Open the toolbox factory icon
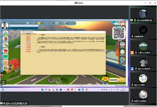Image resolution: width=157 pixels, height=107 pixels. pyautogui.click(x=5, y=68)
